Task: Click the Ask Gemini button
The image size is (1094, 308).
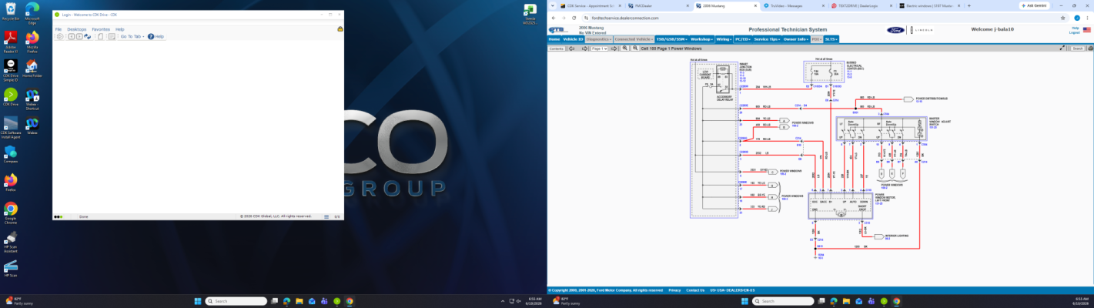Action: 1035,5
